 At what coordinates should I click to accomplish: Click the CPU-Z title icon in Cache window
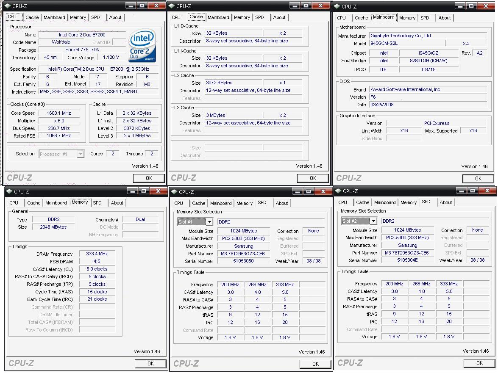tap(172, 6)
